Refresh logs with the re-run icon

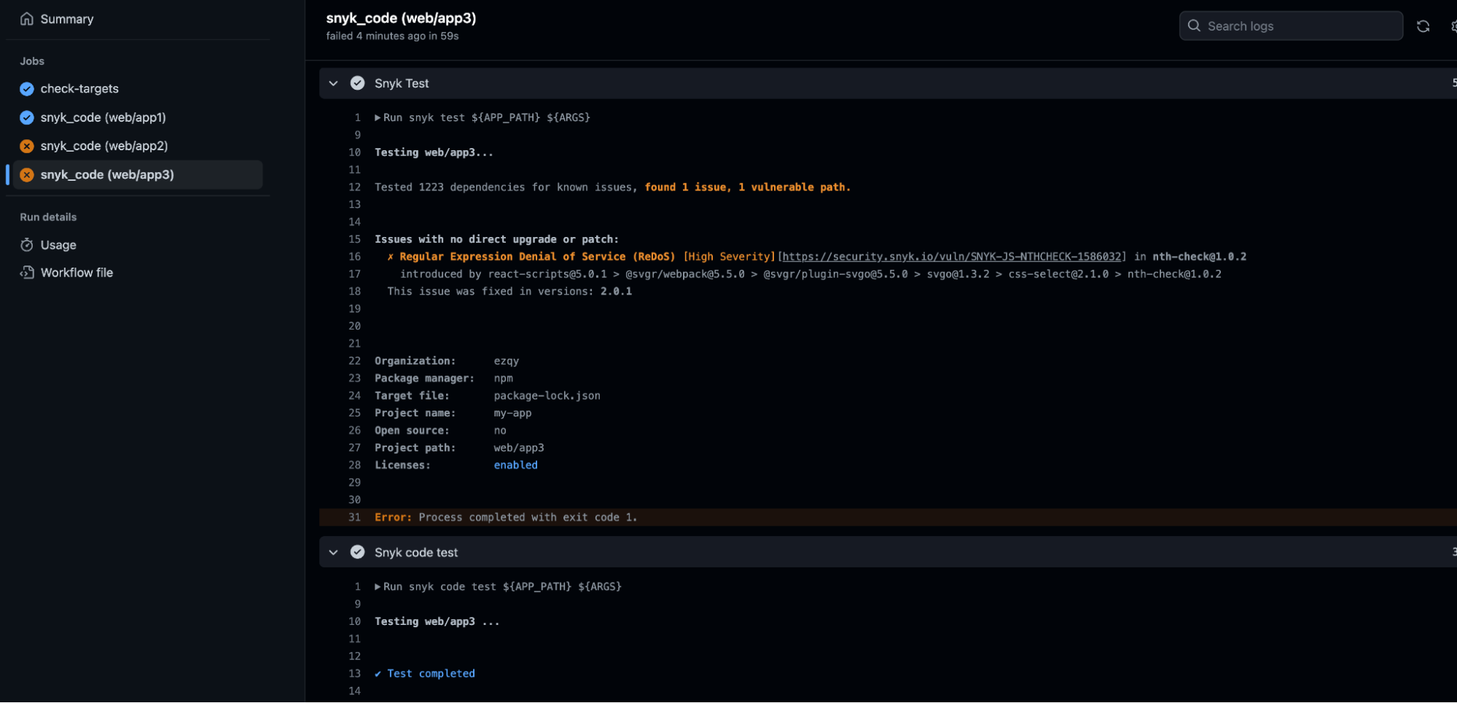pyautogui.click(x=1423, y=26)
